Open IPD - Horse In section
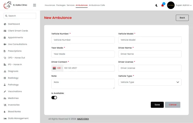 point(15,64)
